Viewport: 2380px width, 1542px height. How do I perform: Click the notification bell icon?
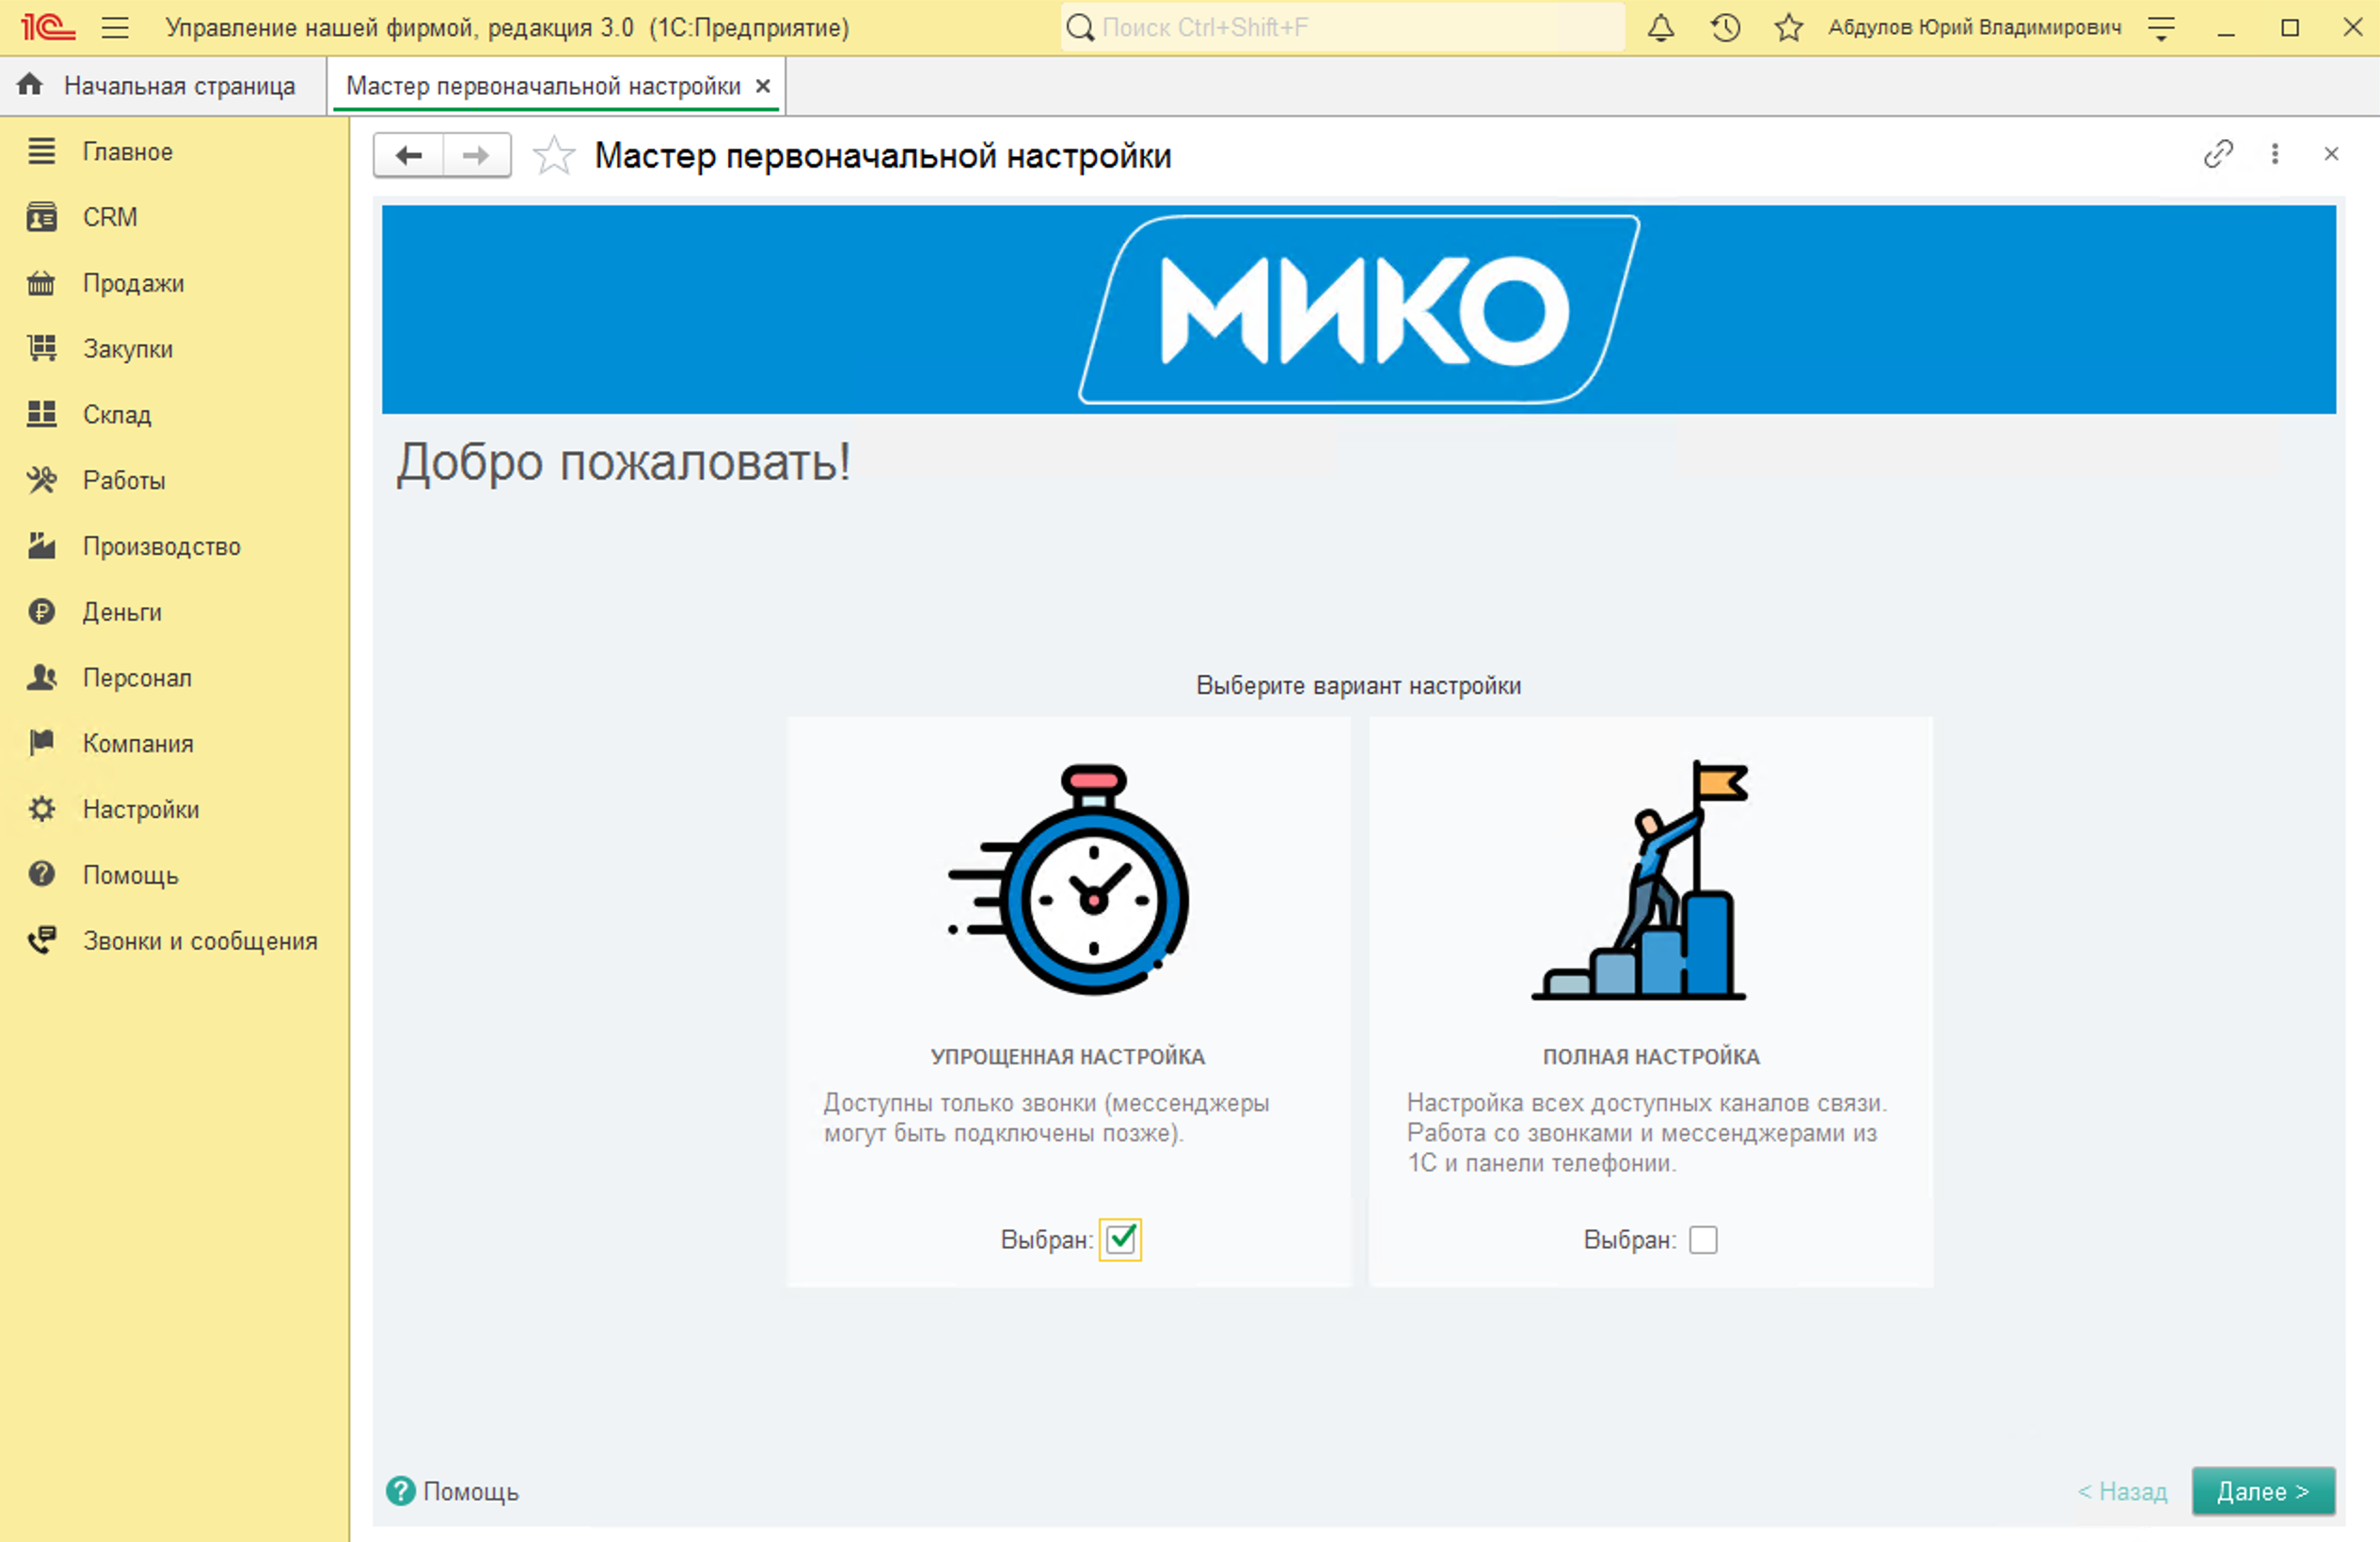coord(1660,27)
